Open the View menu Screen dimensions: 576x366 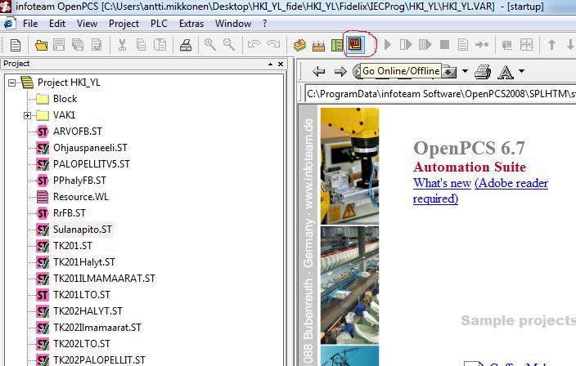(87, 24)
